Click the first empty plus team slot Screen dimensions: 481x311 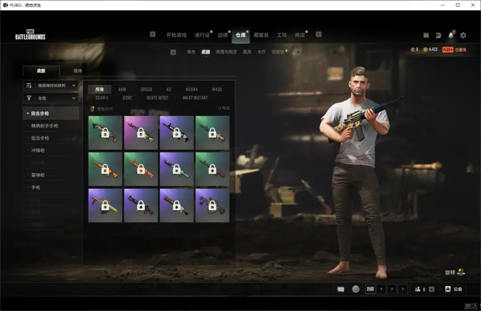tap(381, 289)
